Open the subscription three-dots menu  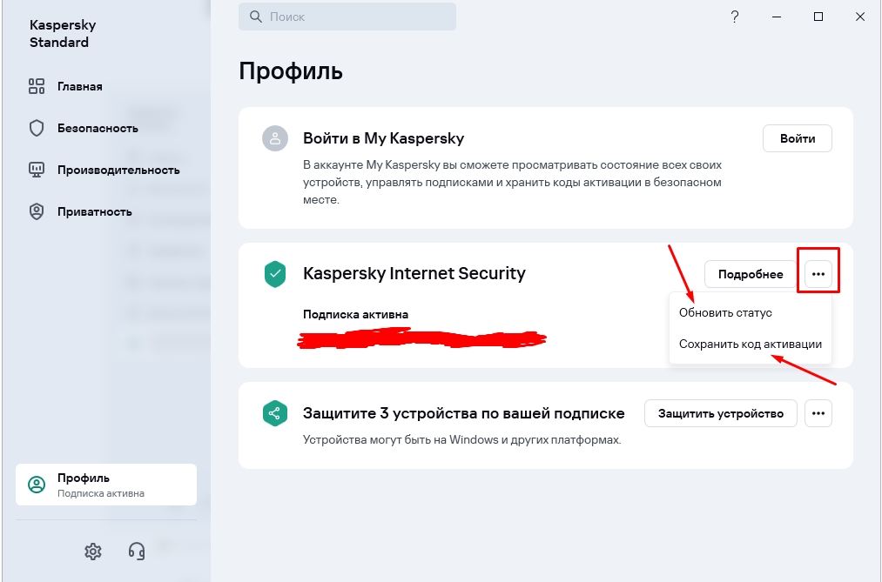tap(818, 274)
